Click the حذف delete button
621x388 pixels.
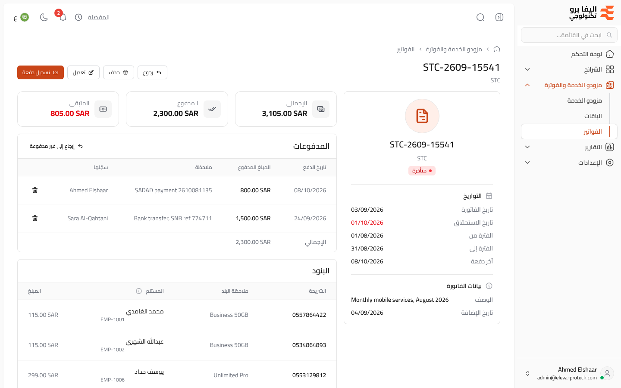119,72
